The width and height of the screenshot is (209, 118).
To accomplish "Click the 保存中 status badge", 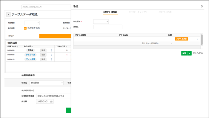I will tap(30, 50).
